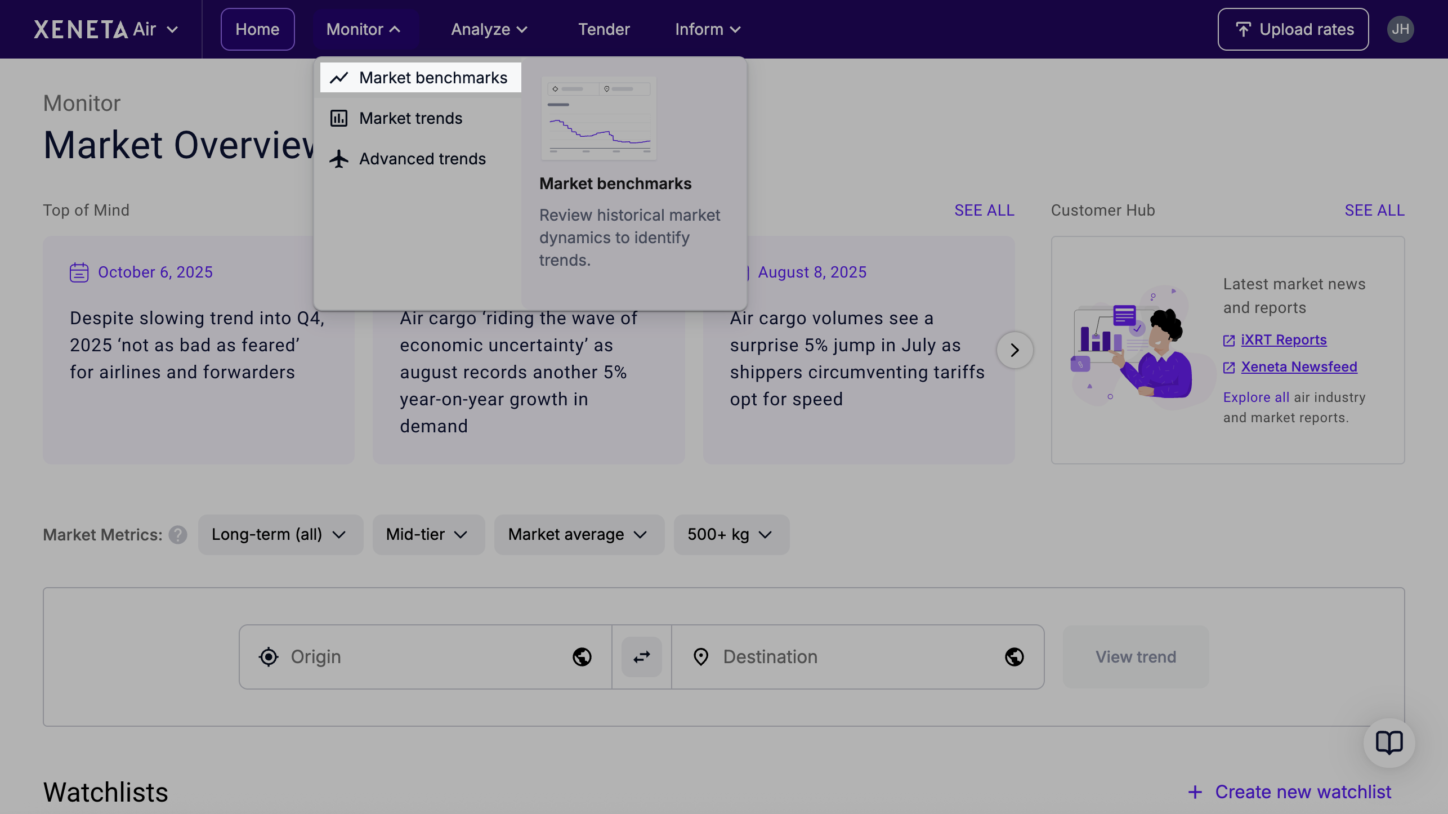Choose Advanced trends menu item

[422, 159]
